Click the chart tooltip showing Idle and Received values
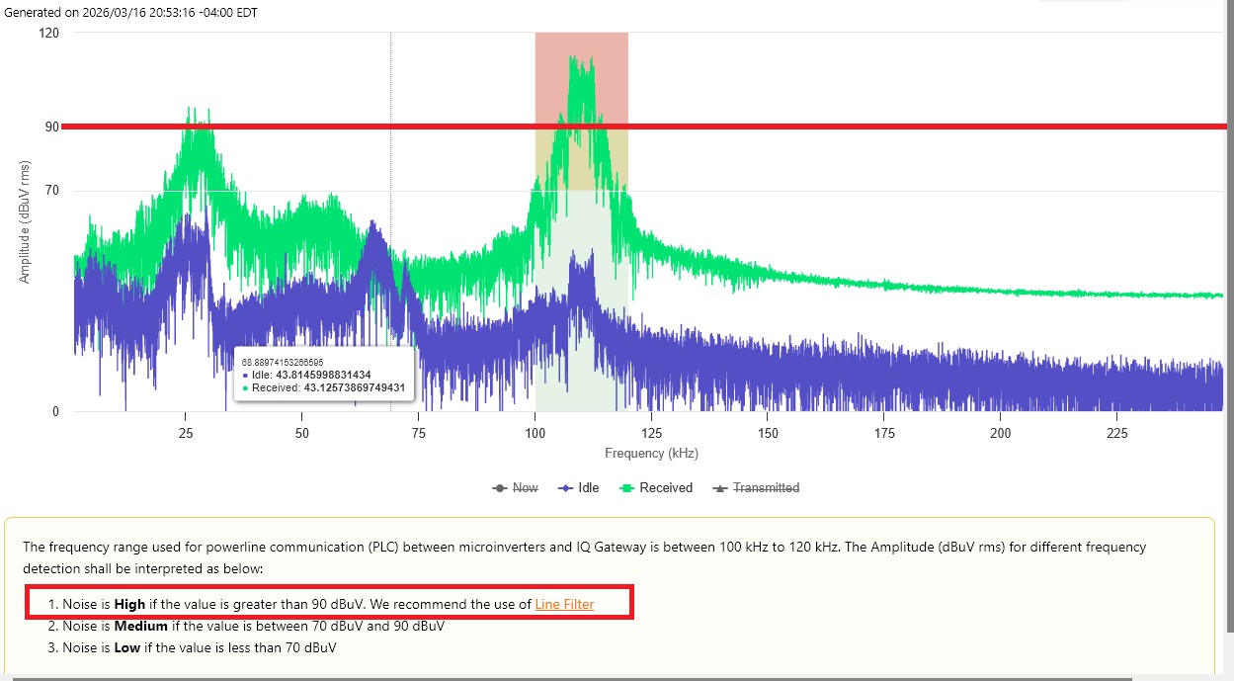The image size is (1234, 681). tap(325, 375)
